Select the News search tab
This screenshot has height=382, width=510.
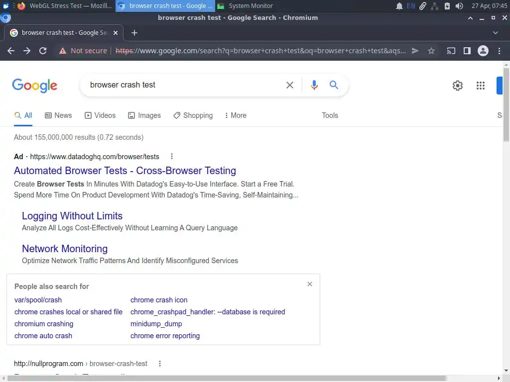[58, 115]
